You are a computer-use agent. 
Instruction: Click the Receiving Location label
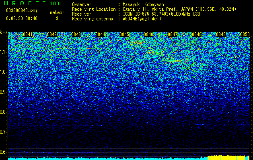click(94, 10)
